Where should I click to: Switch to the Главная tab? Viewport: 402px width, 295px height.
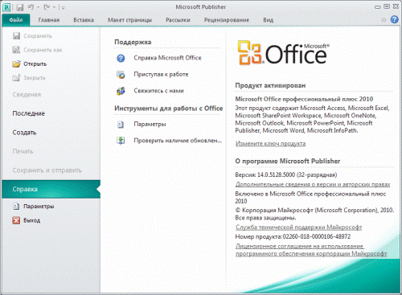(49, 20)
